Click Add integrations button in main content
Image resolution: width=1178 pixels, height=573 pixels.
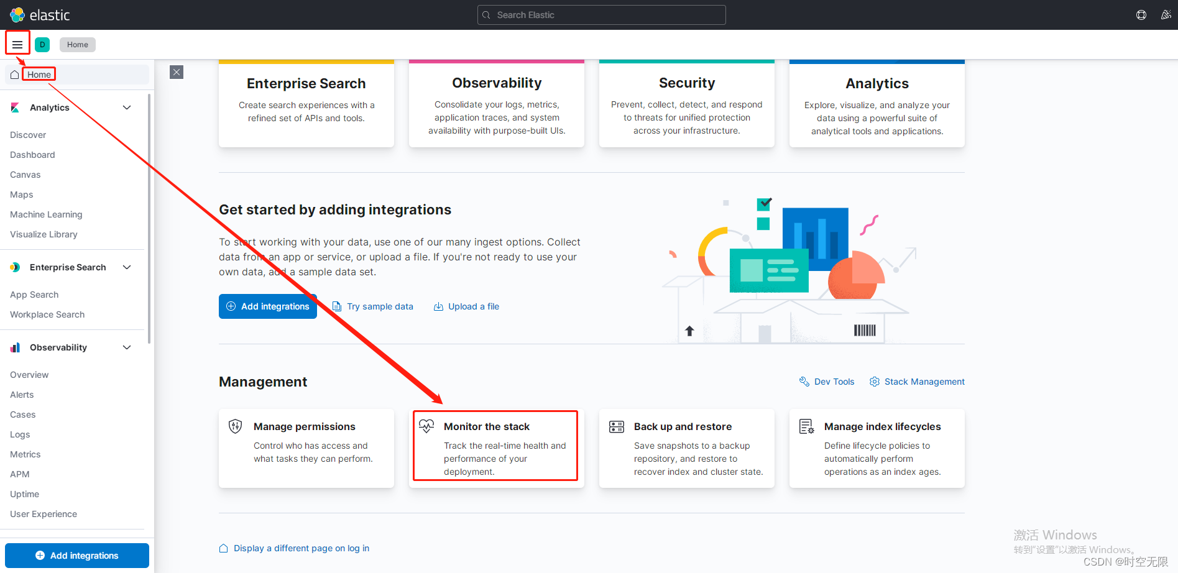(x=268, y=306)
